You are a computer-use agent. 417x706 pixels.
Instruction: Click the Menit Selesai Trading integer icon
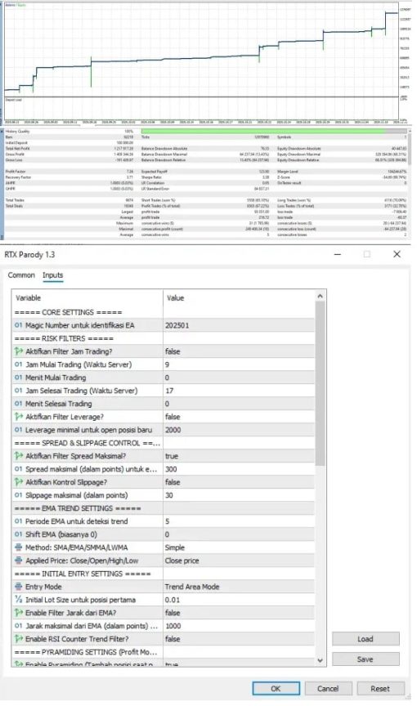click(x=19, y=404)
